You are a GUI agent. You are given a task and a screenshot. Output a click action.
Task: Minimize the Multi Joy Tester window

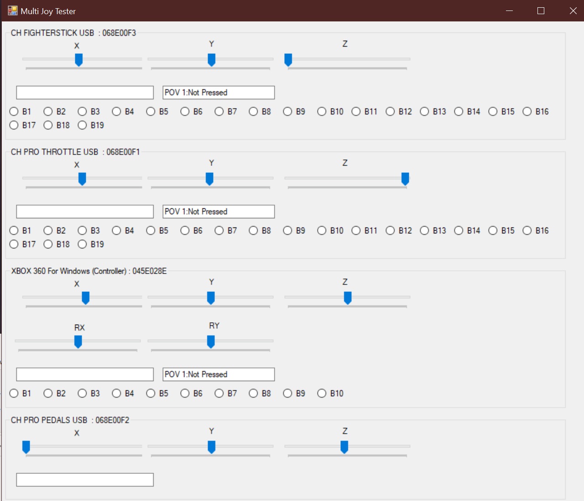click(510, 10)
